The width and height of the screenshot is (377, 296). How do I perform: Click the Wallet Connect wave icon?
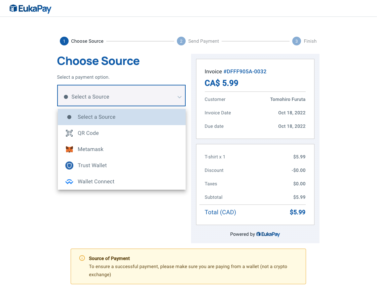point(69,182)
